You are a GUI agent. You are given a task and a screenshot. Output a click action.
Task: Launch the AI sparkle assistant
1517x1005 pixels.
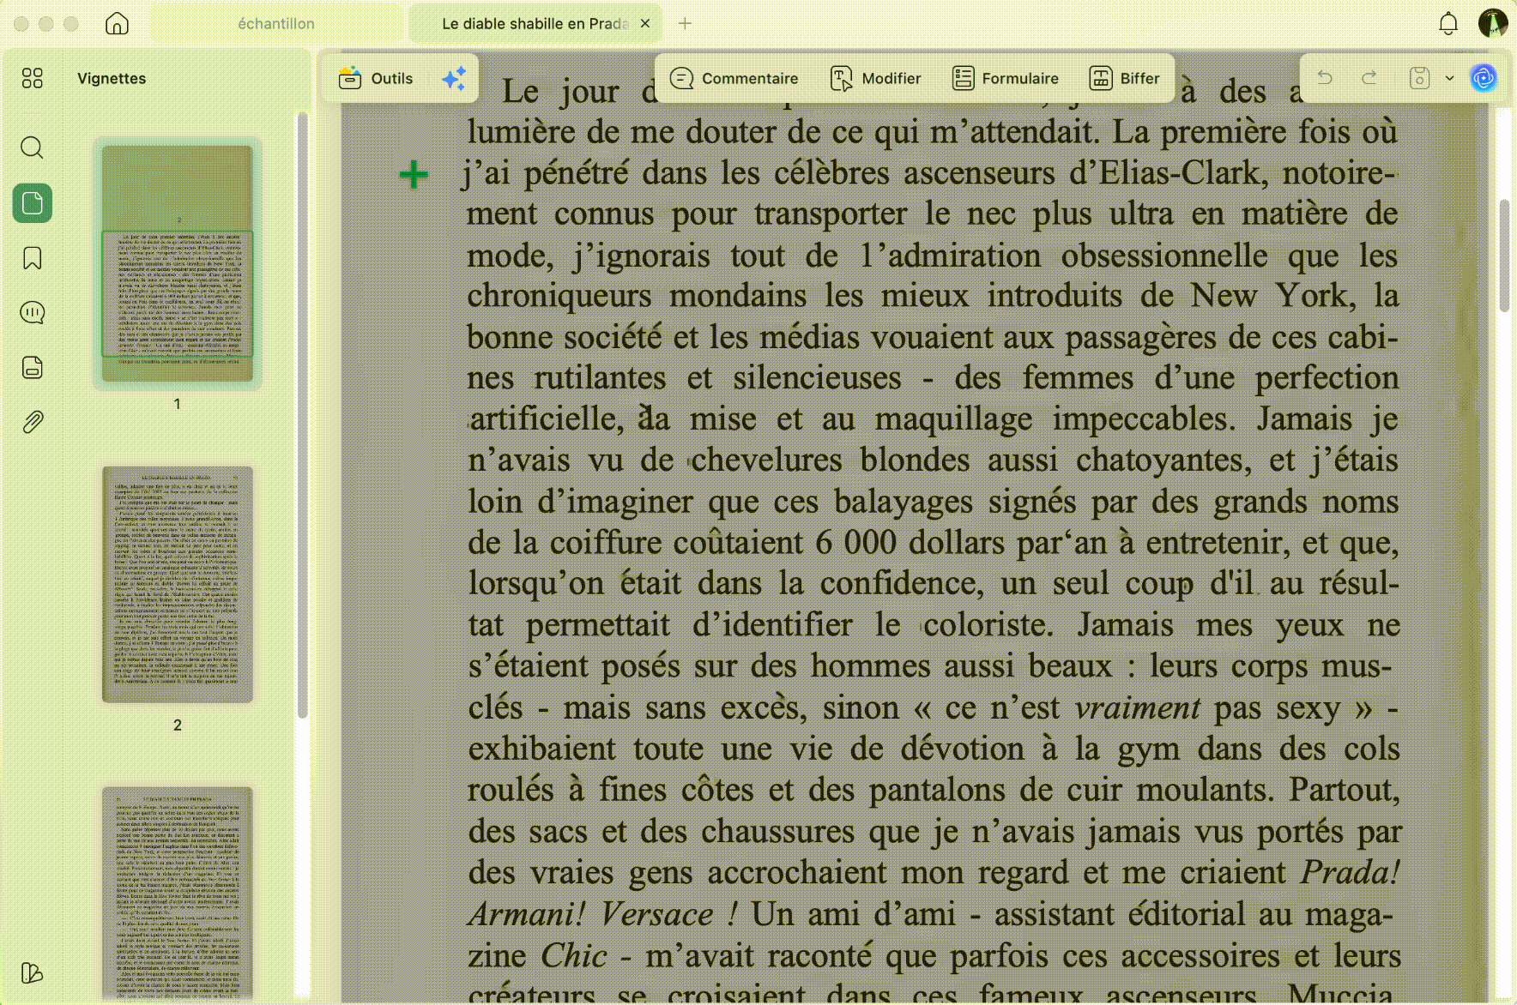[x=454, y=78]
